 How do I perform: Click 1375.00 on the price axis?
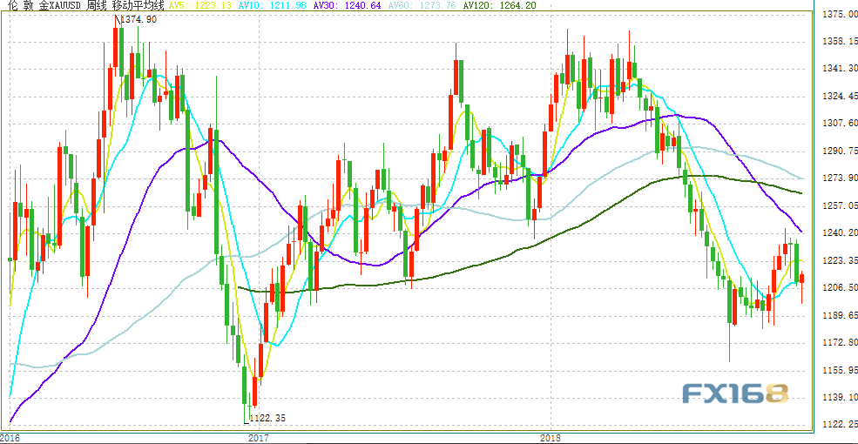click(x=836, y=14)
